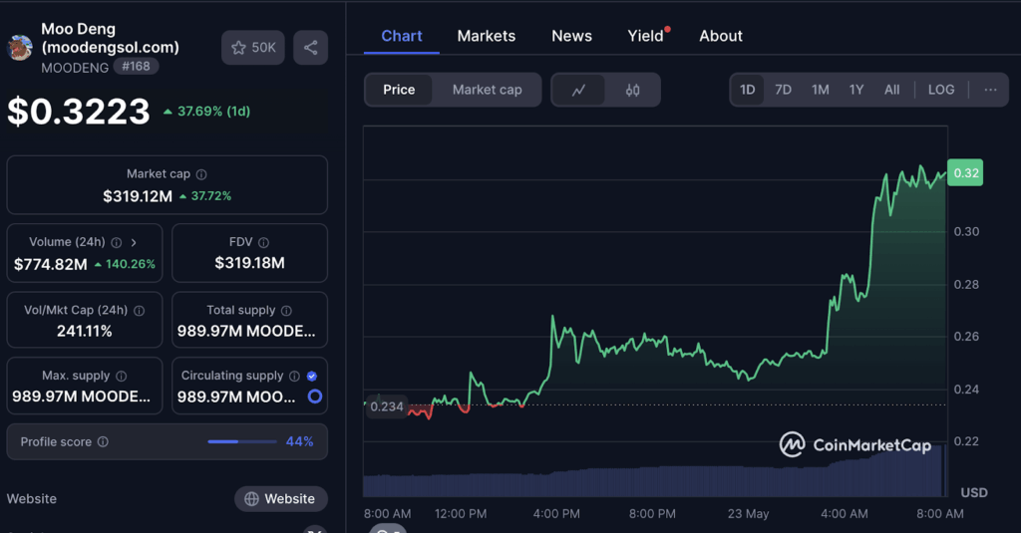The width and height of the screenshot is (1021, 533).
Task: Click the 0.32 current price label
Action: click(965, 173)
